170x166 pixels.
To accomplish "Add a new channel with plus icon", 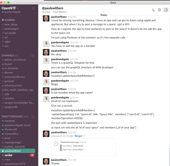I will [33, 55].
